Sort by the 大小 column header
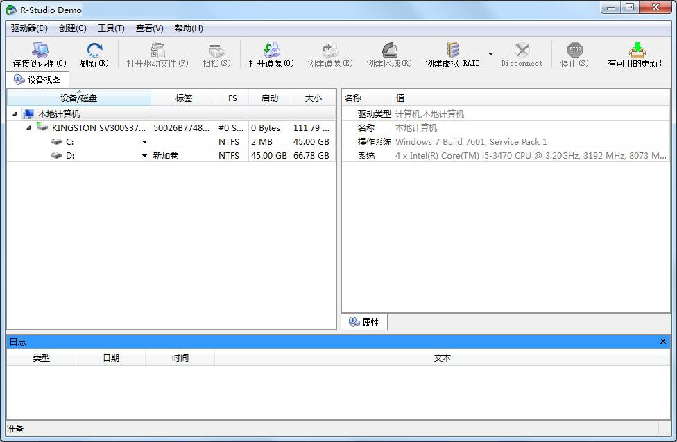677x442 pixels. (313, 98)
